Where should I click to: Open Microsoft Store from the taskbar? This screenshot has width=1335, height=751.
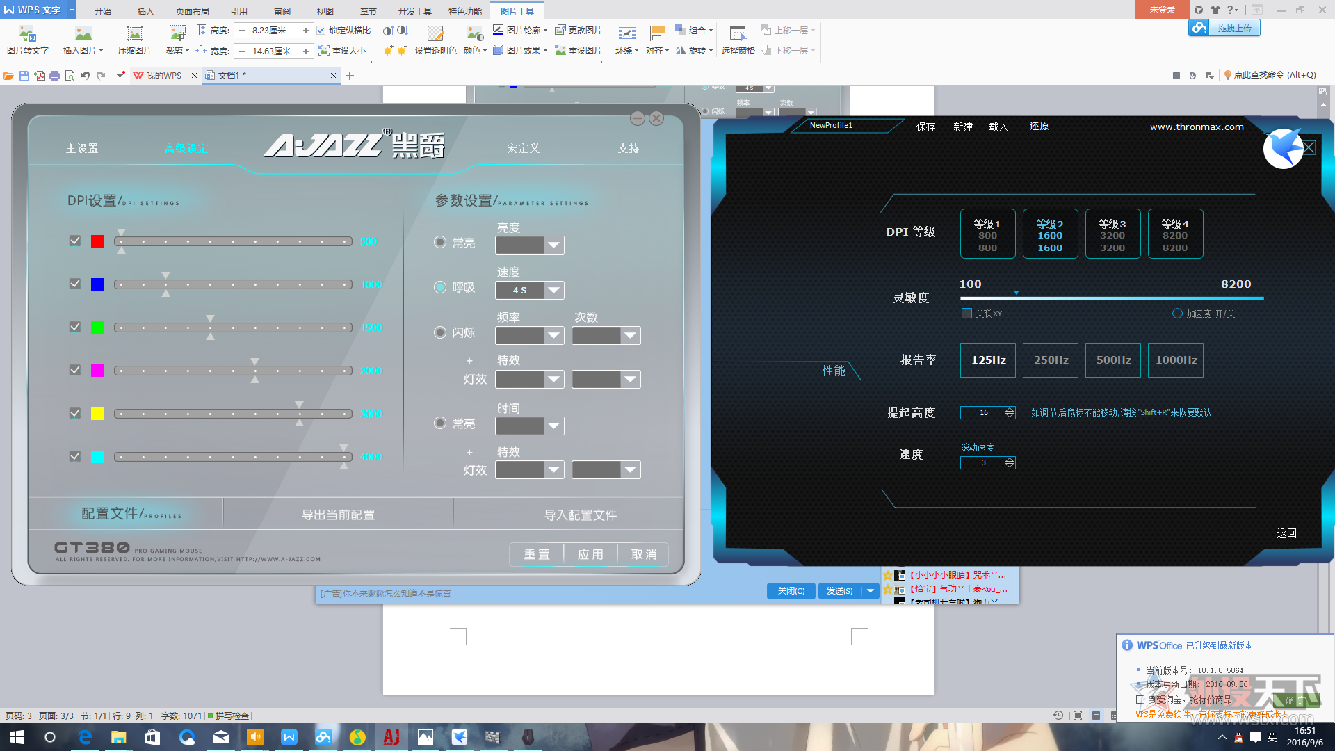click(x=153, y=737)
